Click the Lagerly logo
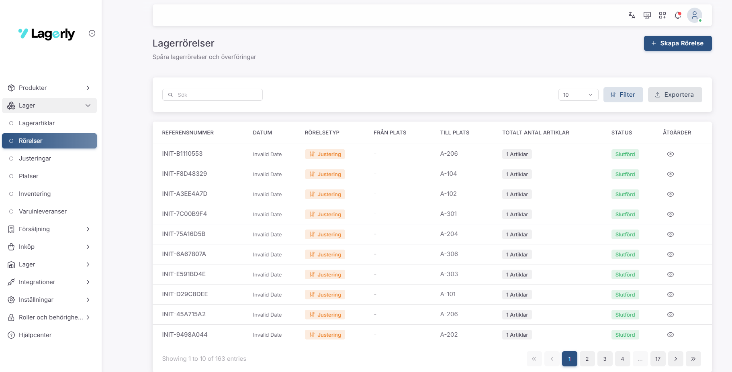 click(x=47, y=34)
